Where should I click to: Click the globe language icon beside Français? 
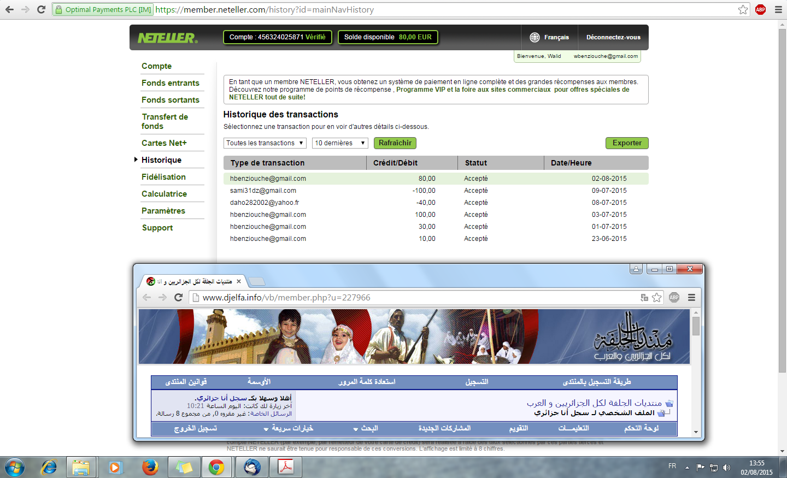pos(535,37)
